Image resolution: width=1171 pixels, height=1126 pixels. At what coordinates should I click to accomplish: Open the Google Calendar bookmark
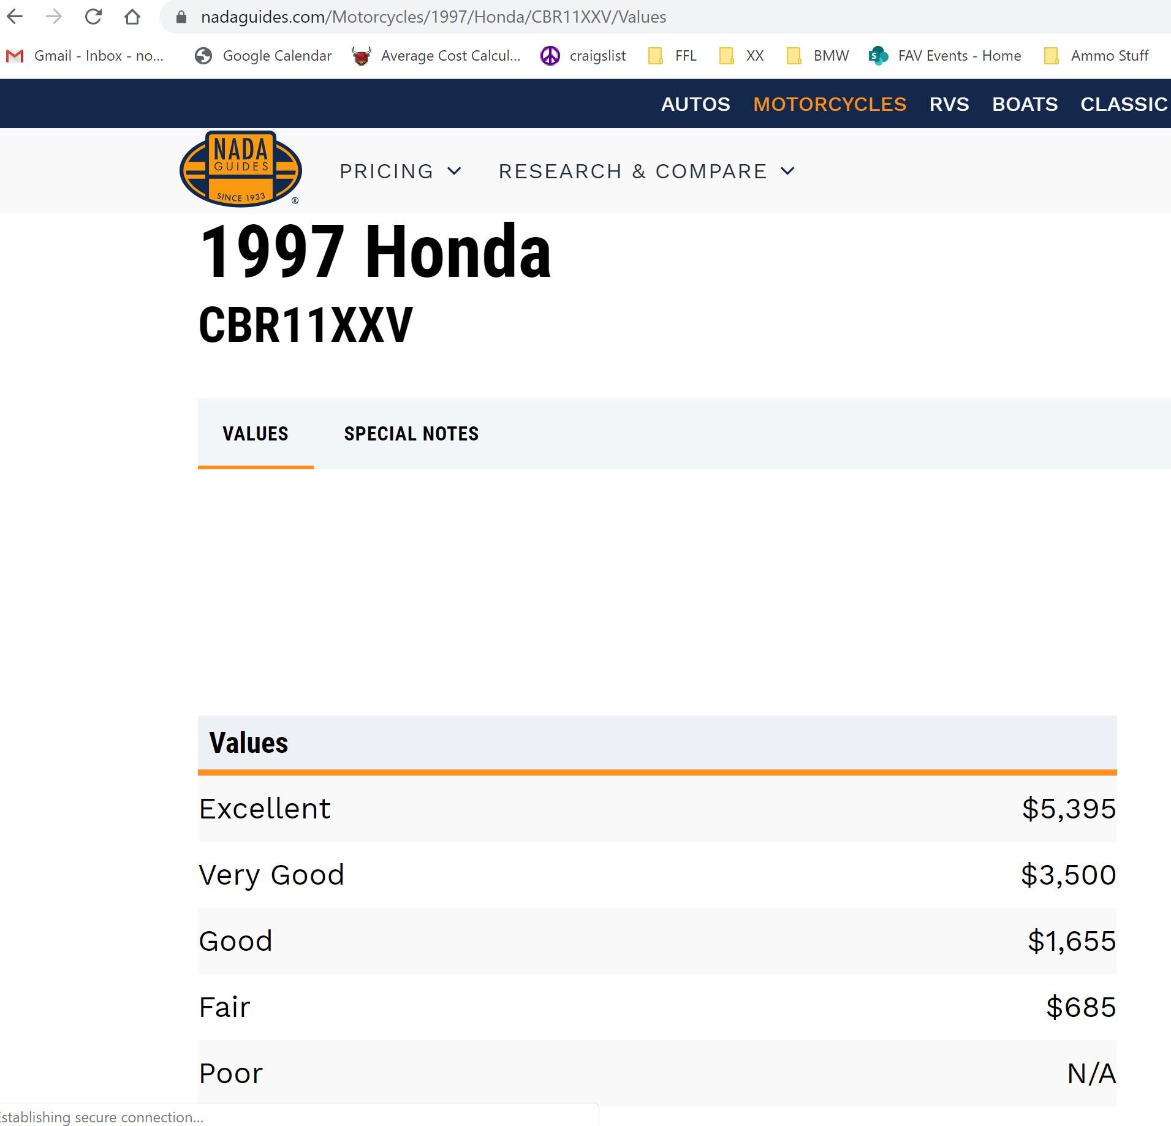(263, 56)
